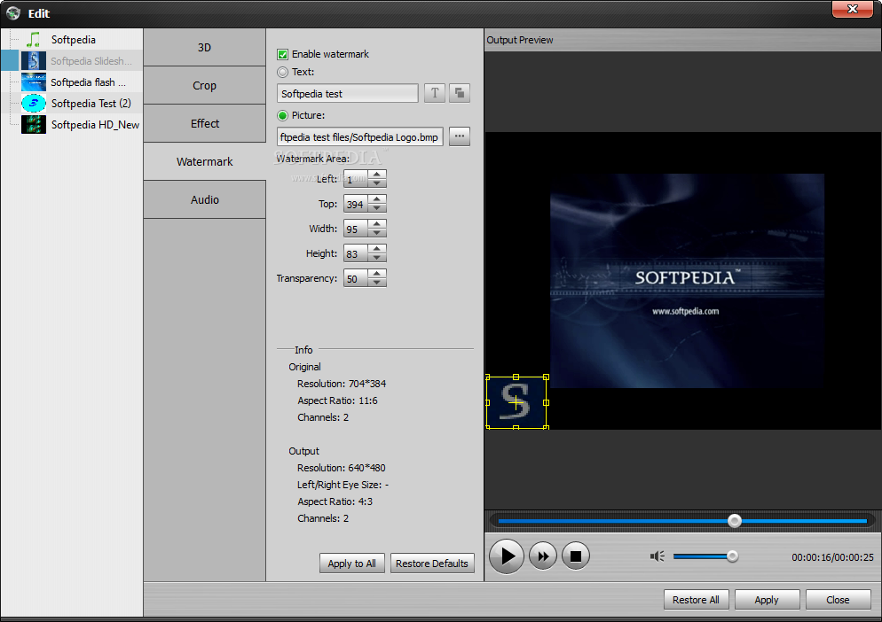Close the Edit window
Viewport: 882px width, 622px height.
coord(852,9)
